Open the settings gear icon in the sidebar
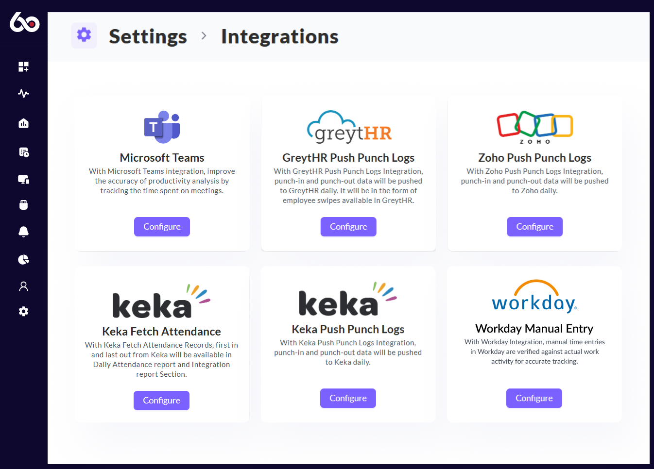Screen dimensions: 654x469 click(23, 312)
